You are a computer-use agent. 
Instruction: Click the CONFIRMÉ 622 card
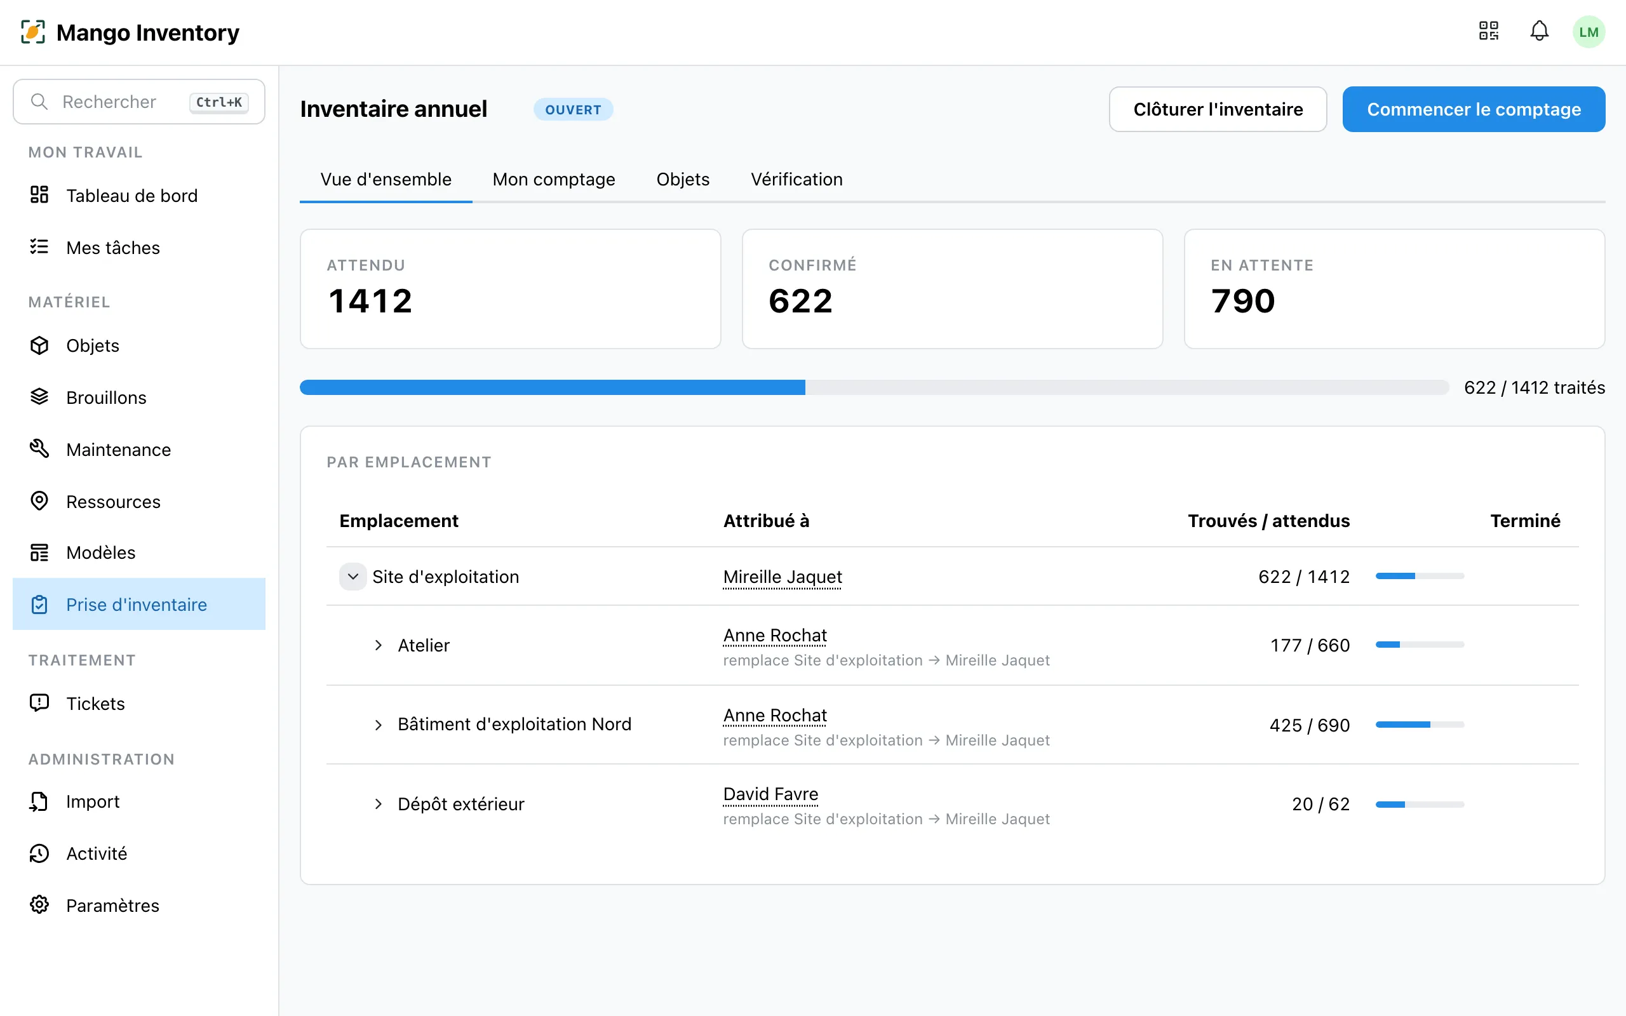(x=952, y=289)
